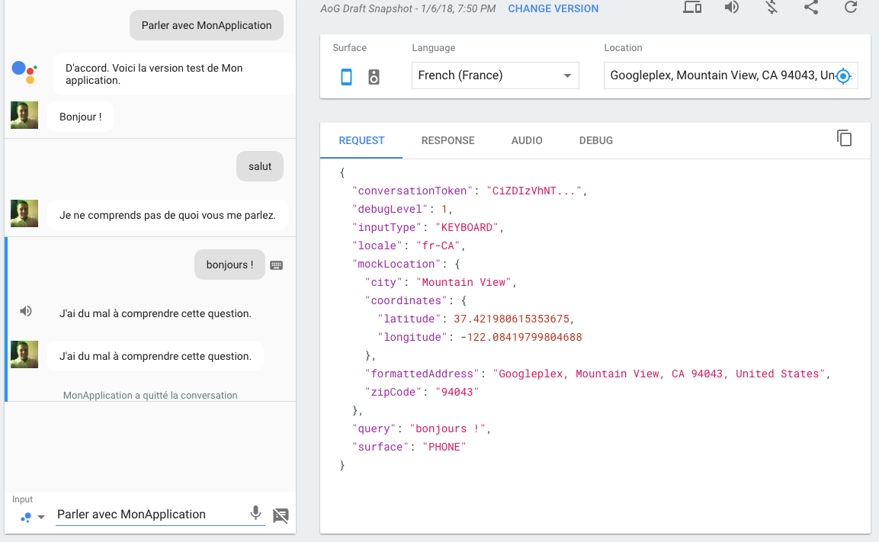Restart the conversation with the refresh icon
The image size is (879, 542).
click(850, 8)
